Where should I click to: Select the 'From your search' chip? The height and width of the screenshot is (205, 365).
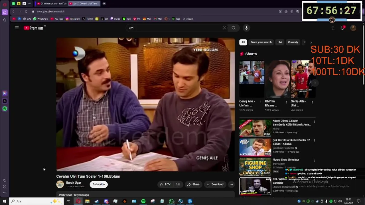pos(261,42)
